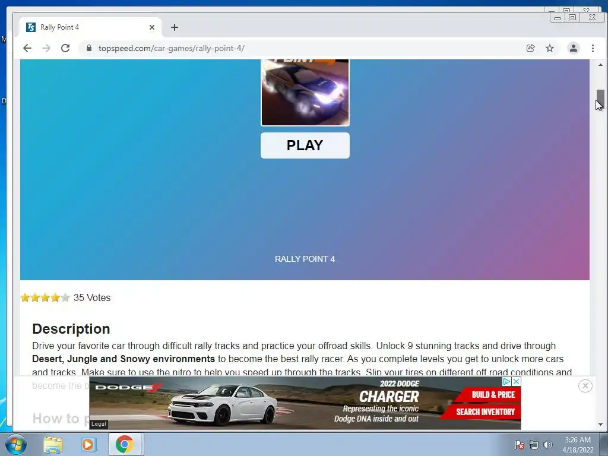The width and height of the screenshot is (608, 456).
Task: Share this page using the share icon
Action: (530, 48)
